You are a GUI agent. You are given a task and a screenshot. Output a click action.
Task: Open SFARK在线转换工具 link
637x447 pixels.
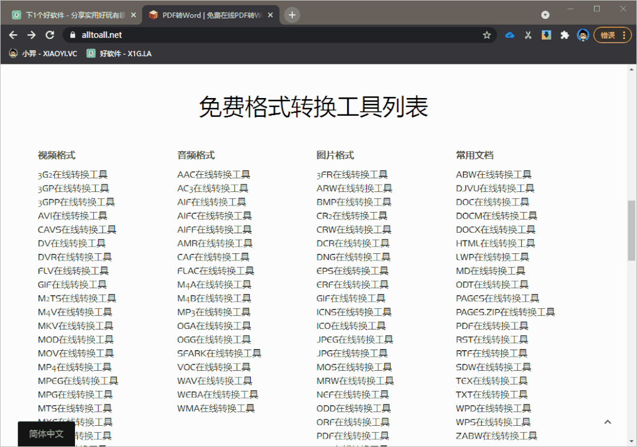point(219,353)
